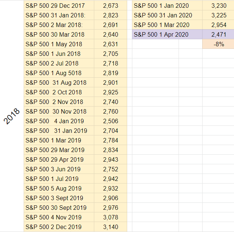This screenshot has height=232, width=234.
Task: Click the value 2,752
Action: click(111, 169)
